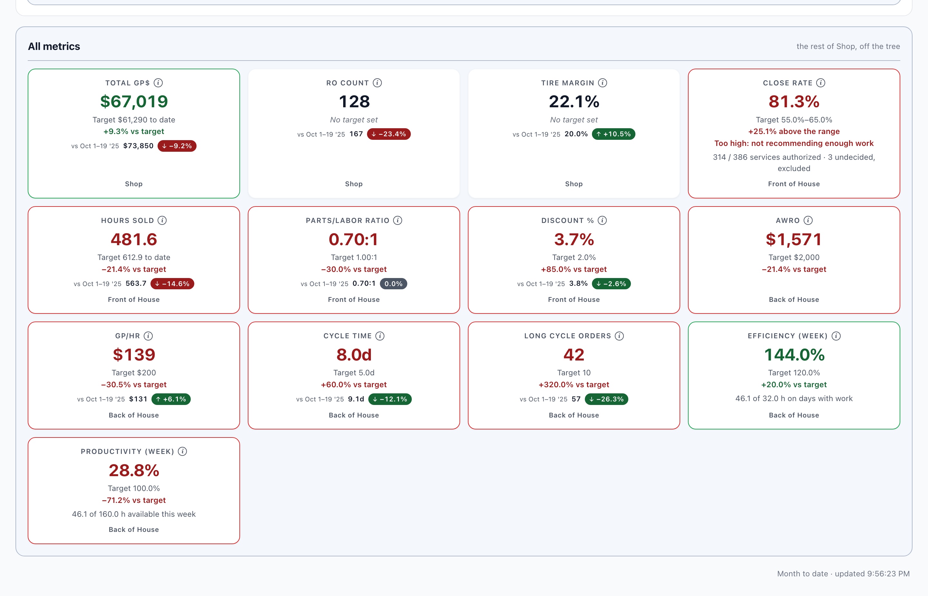Open the GP/HR info icon

[148, 336]
